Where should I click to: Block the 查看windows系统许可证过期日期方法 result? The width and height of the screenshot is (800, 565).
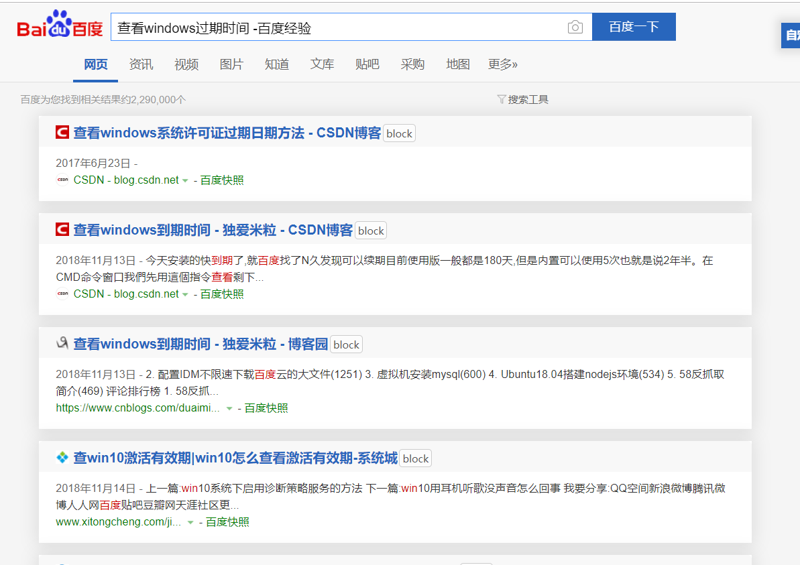point(399,133)
